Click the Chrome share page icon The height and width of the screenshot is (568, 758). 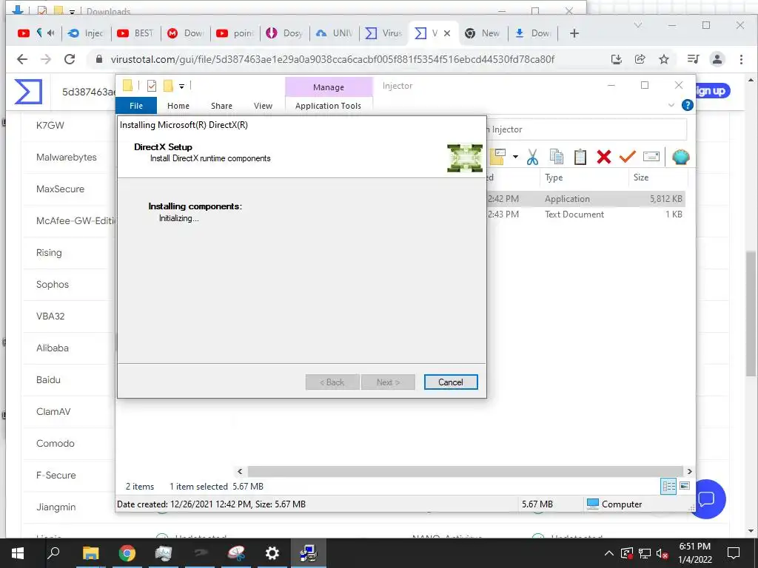pos(640,59)
